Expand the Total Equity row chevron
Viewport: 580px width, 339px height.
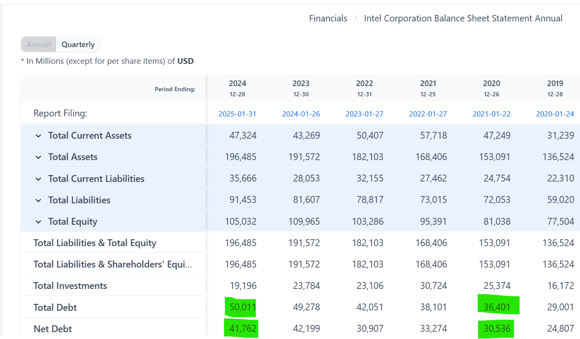click(x=38, y=222)
